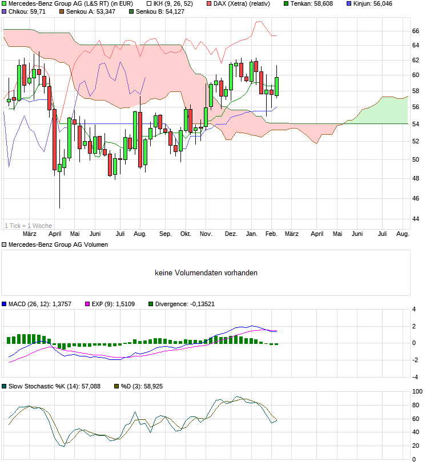
Task: Click the olive %D (3) legend swatch
Action: [116, 386]
